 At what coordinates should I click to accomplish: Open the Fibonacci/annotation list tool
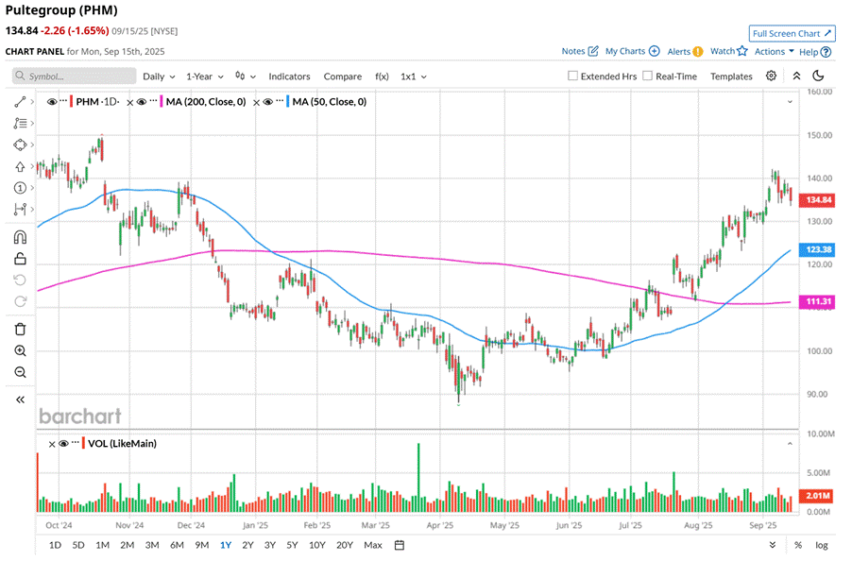pyautogui.click(x=20, y=124)
